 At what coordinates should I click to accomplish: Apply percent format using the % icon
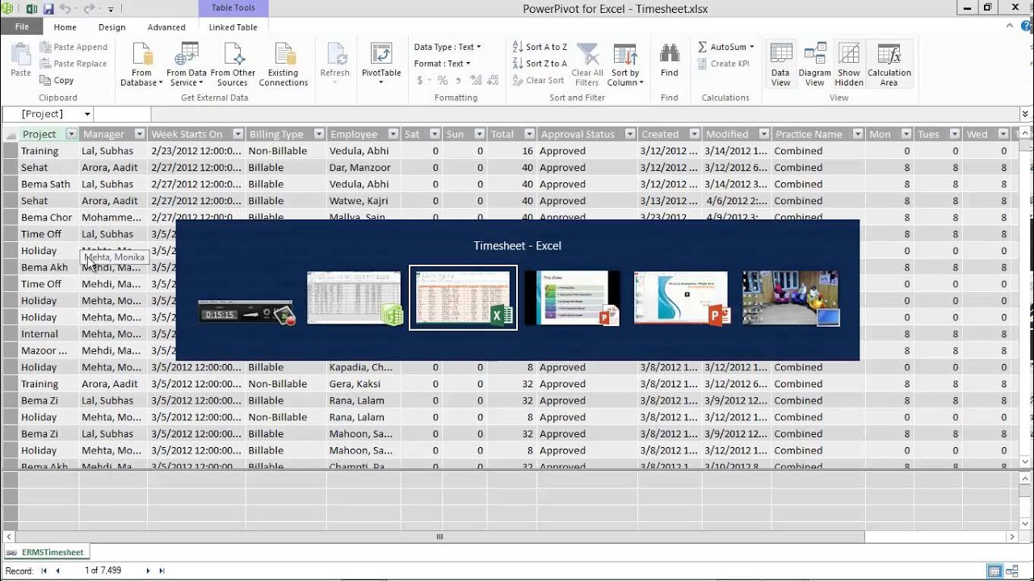coord(443,81)
